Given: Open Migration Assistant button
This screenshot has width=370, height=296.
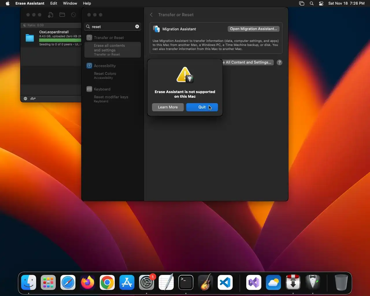Looking at the screenshot, I should (254, 29).
